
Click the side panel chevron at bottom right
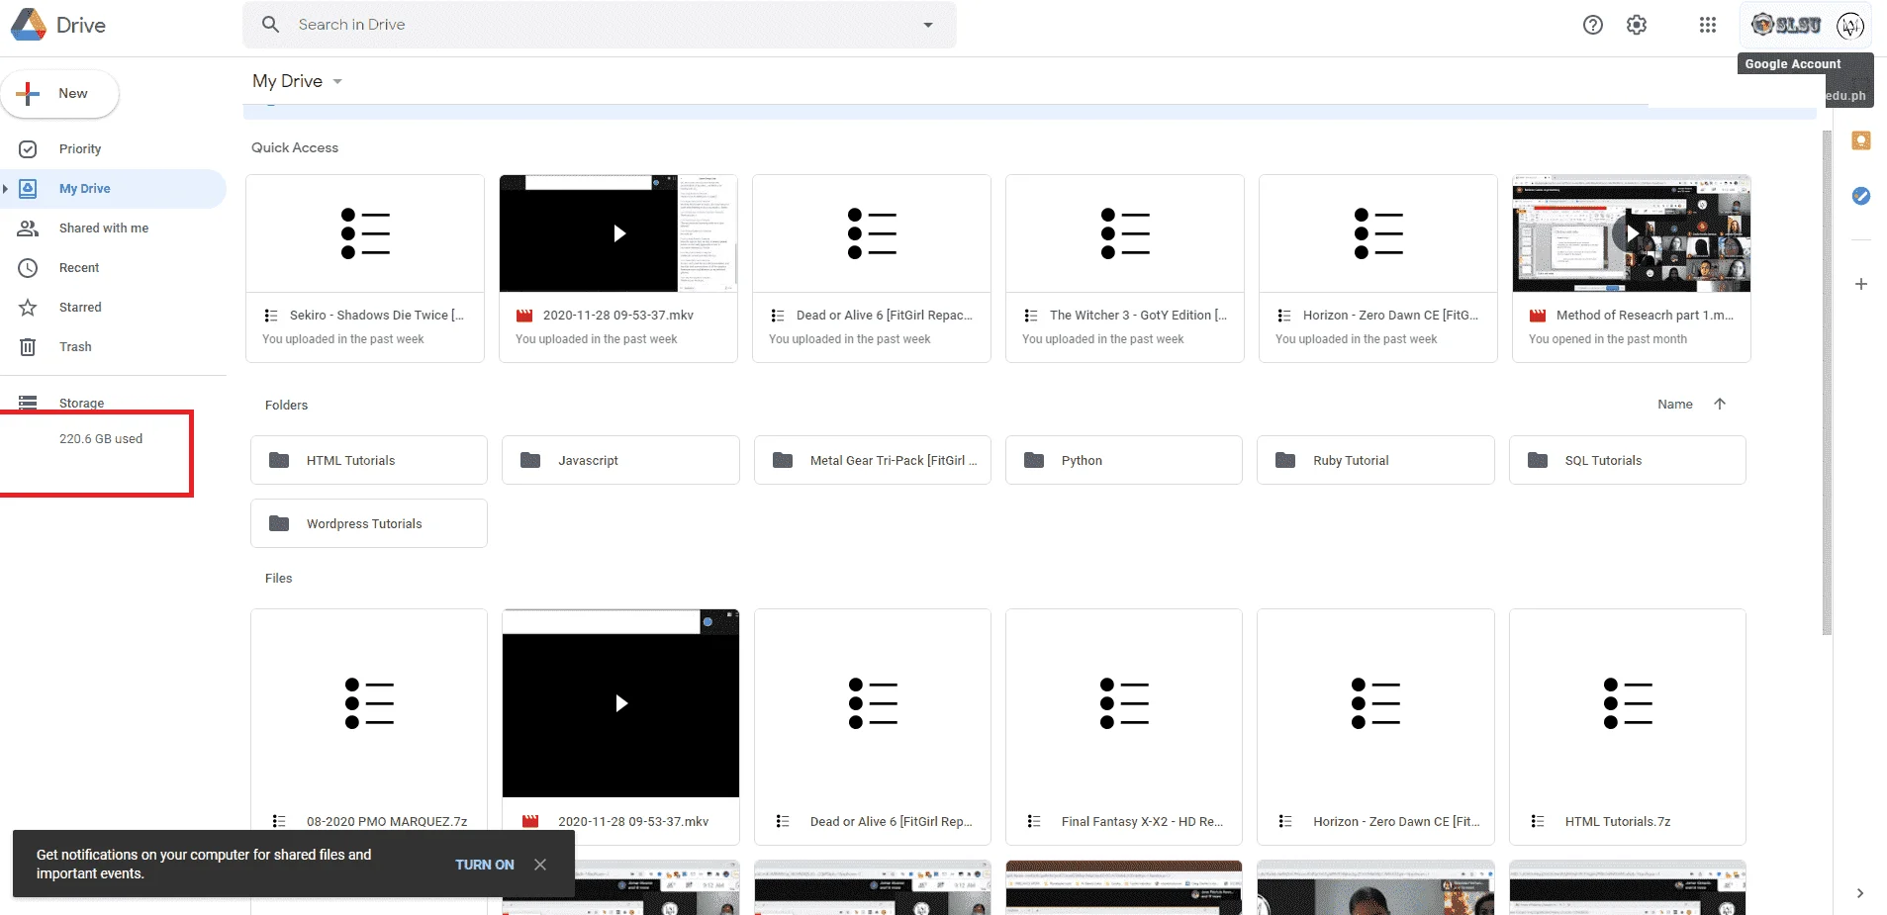(1860, 893)
